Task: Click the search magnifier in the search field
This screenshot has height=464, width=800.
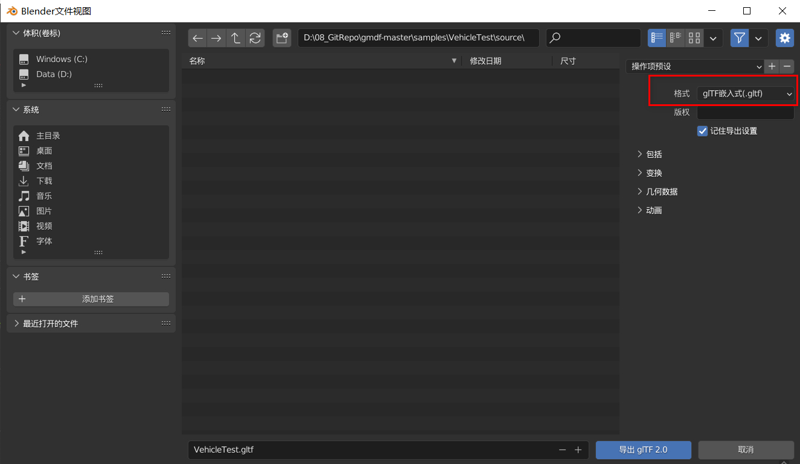Action: click(x=555, y=37)
